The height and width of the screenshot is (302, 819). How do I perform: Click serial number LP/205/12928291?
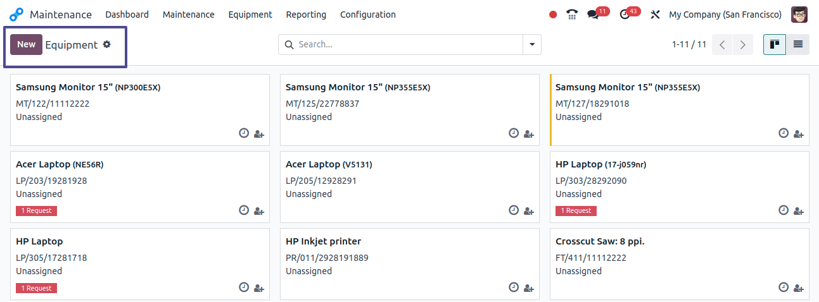[x=321, y=181]
